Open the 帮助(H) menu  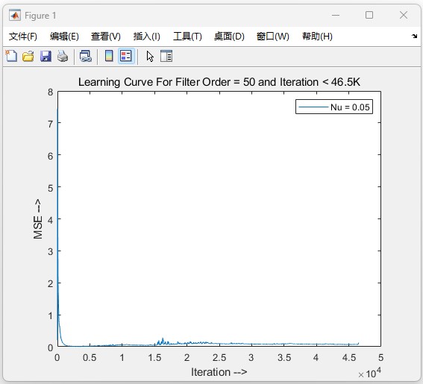click(x=317, y=36)
